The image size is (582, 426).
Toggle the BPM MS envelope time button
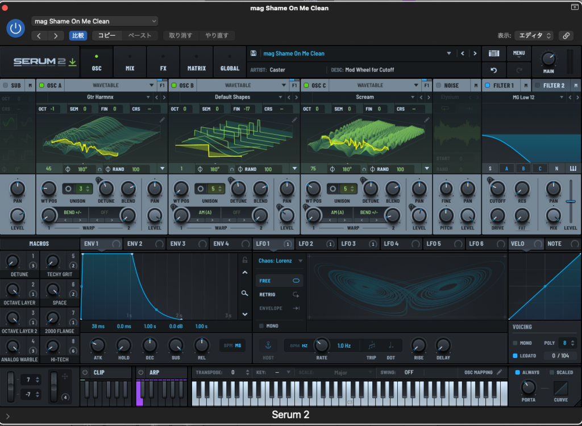click(x=232, y=345)
